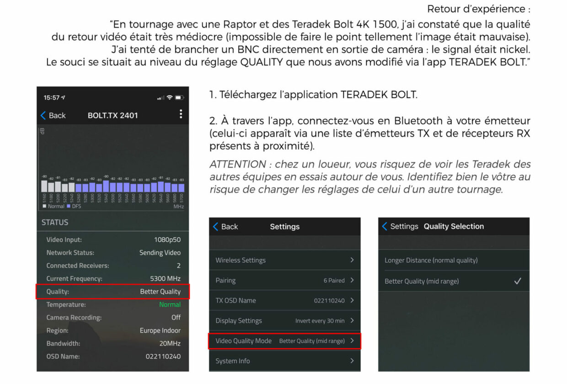Select the 5700 MHz spectrum bar
Image resolution: width=567 pixels, height=384 pixels.
click(182, 187)
